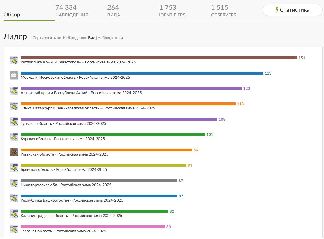Viewport: 324px width, 239px height.
Task: Open the Алтайский край project thumbnail icon
Action: pyautogui.click(x=14, y=91)
